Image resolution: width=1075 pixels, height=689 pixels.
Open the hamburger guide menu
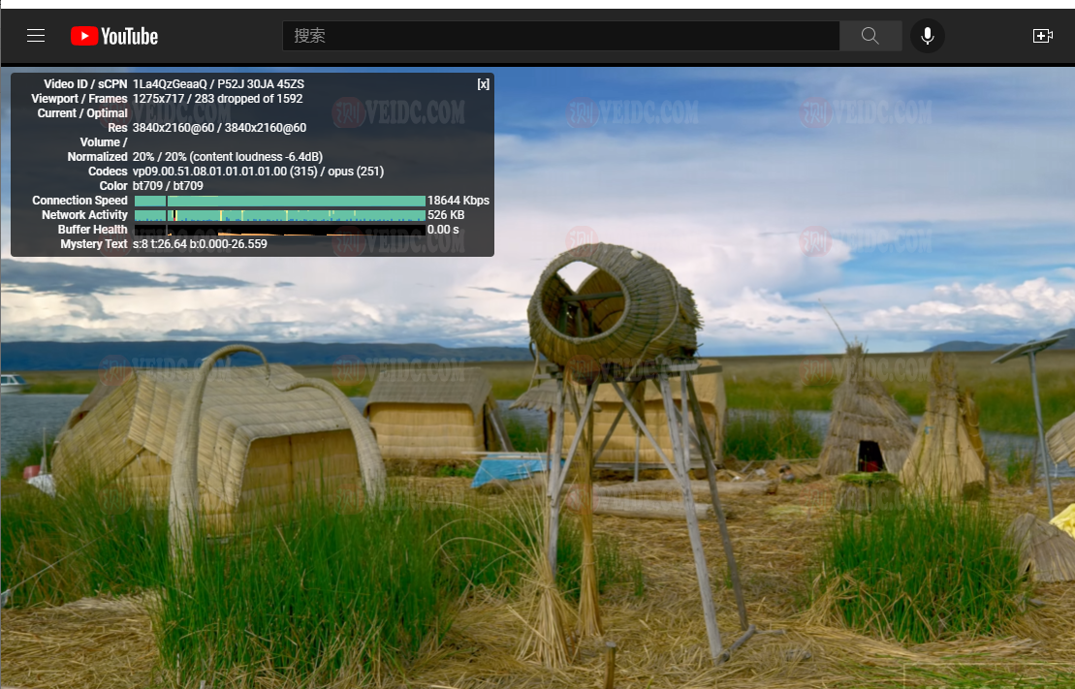coord(36,36)
